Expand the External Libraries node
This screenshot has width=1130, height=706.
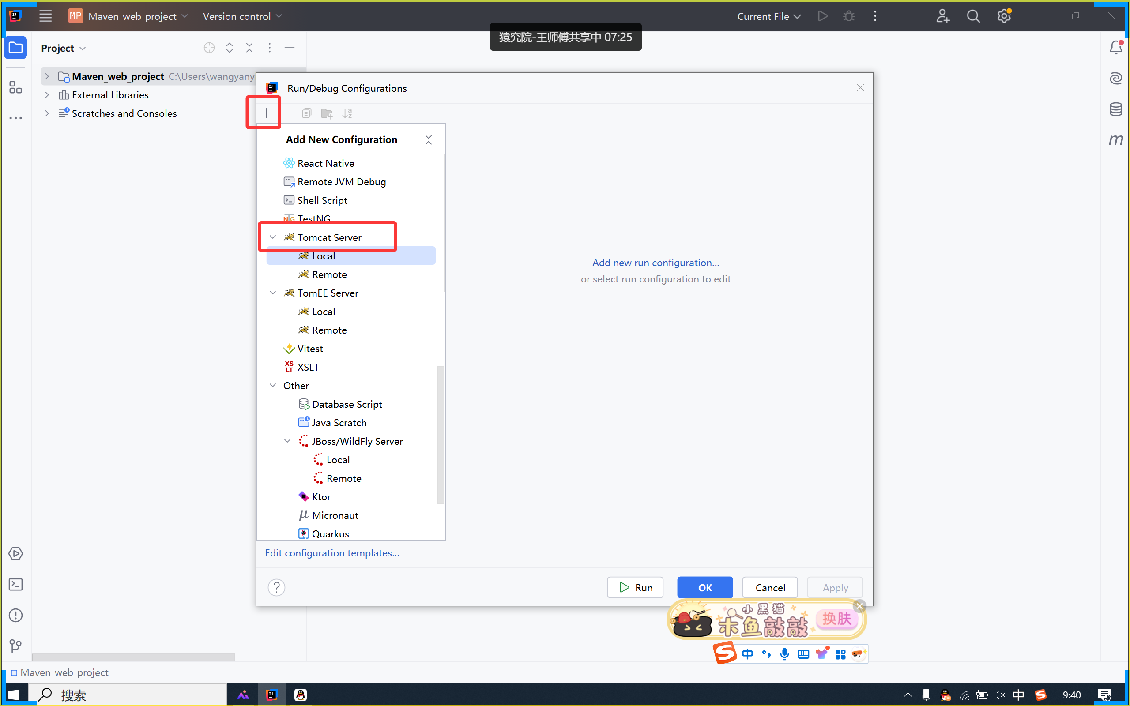[x=47, y=95]
